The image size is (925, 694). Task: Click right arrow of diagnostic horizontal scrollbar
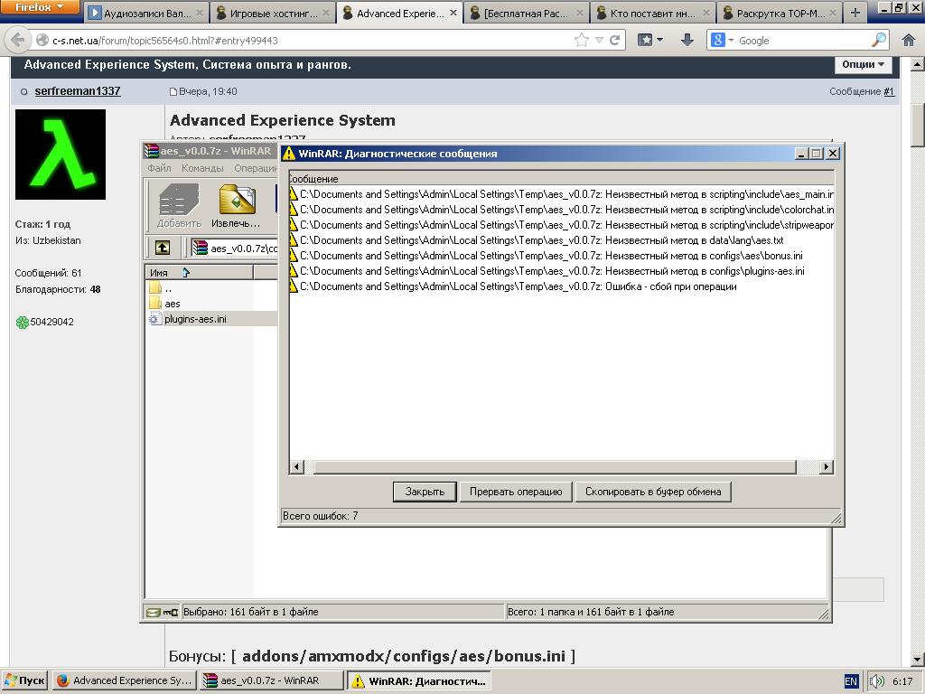[x=826, y=467]
